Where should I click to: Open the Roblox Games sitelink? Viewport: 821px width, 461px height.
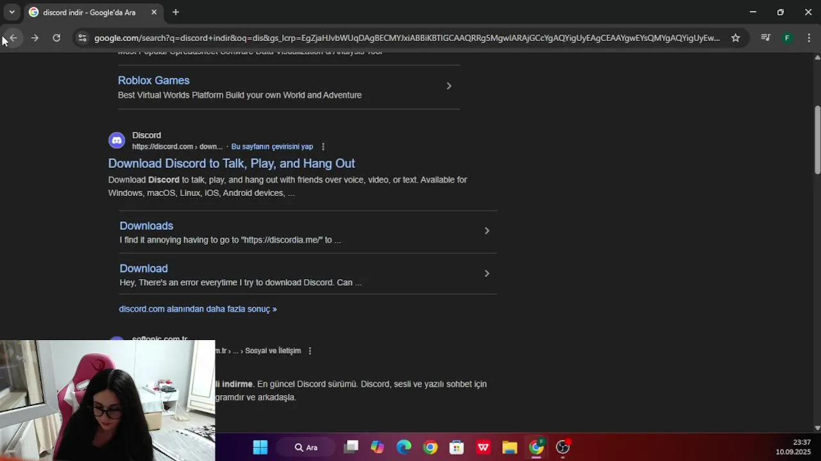[153, 80]
